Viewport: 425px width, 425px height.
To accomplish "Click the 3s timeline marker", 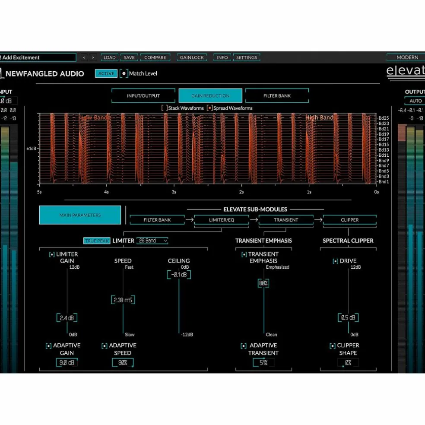I will click(174, 192).
